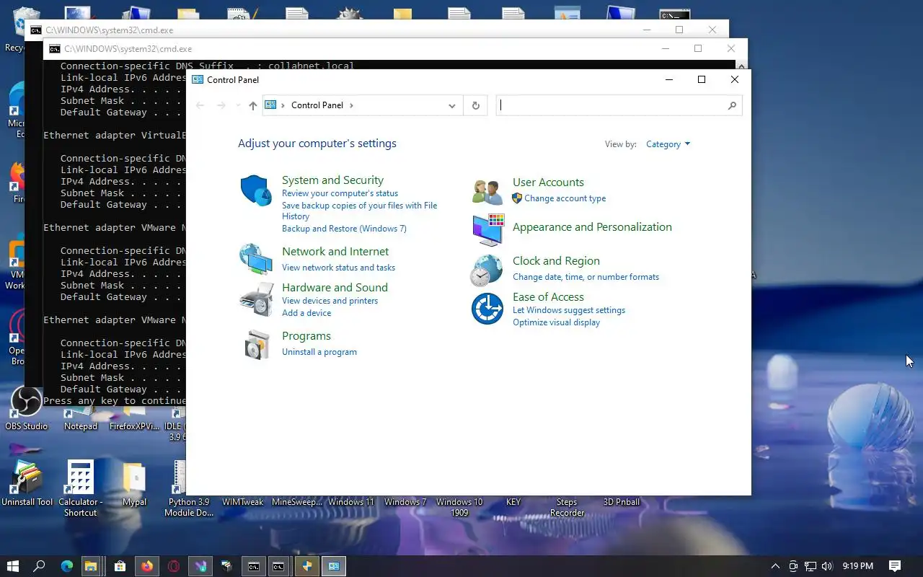Screen dimensions: 923x577
Task: Click File Explorer in the taskbar
Action: tap(90, 566)
